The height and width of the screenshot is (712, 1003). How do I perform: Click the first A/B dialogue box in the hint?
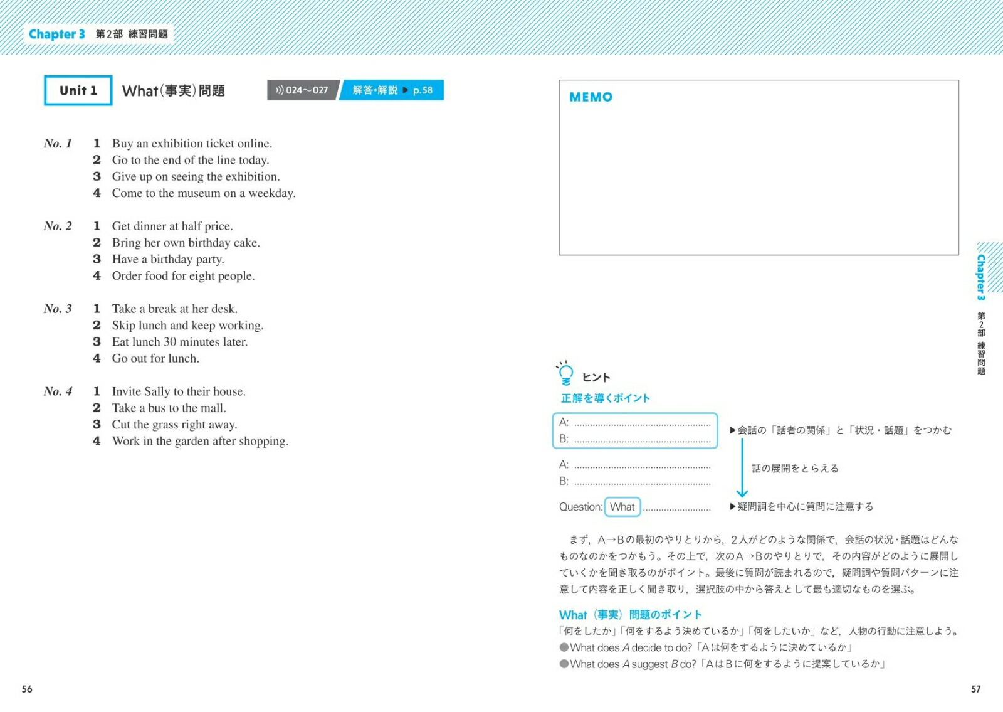point(634,430)
